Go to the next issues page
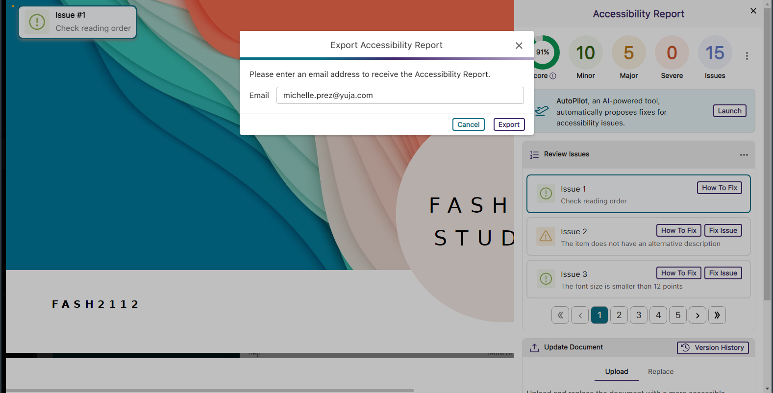The width and height of the screenshot is (773, 393). tap(697, 315)
